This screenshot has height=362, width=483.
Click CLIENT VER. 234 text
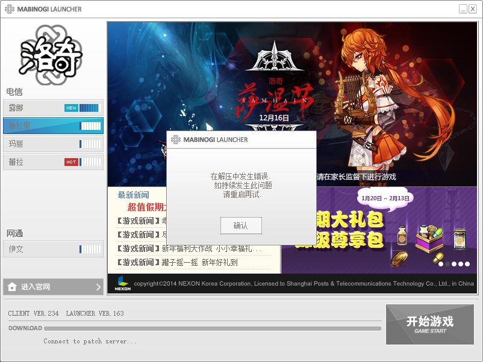[33, 313]
